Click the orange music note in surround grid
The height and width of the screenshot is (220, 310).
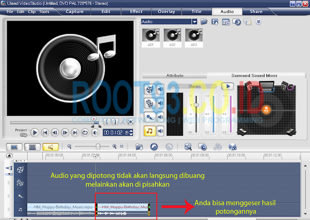[x=266, y=109]
